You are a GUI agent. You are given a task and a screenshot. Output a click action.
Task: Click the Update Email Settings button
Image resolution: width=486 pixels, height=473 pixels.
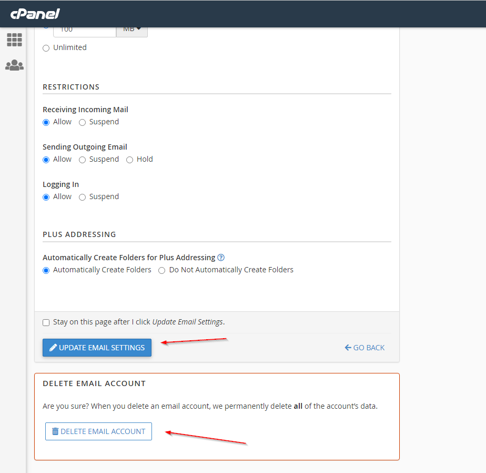pos(97,348)
